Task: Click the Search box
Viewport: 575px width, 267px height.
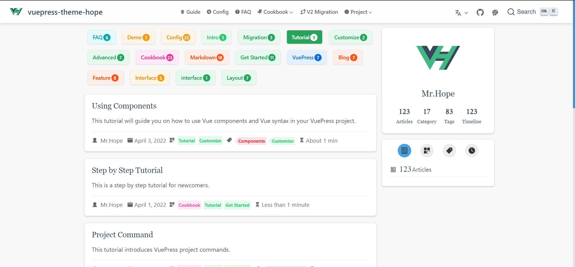Action: click(532, 12)
